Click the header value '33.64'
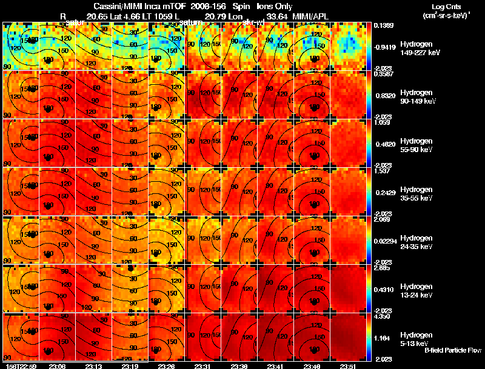Screen dimensions: 485x369 [x=277, y=16]
